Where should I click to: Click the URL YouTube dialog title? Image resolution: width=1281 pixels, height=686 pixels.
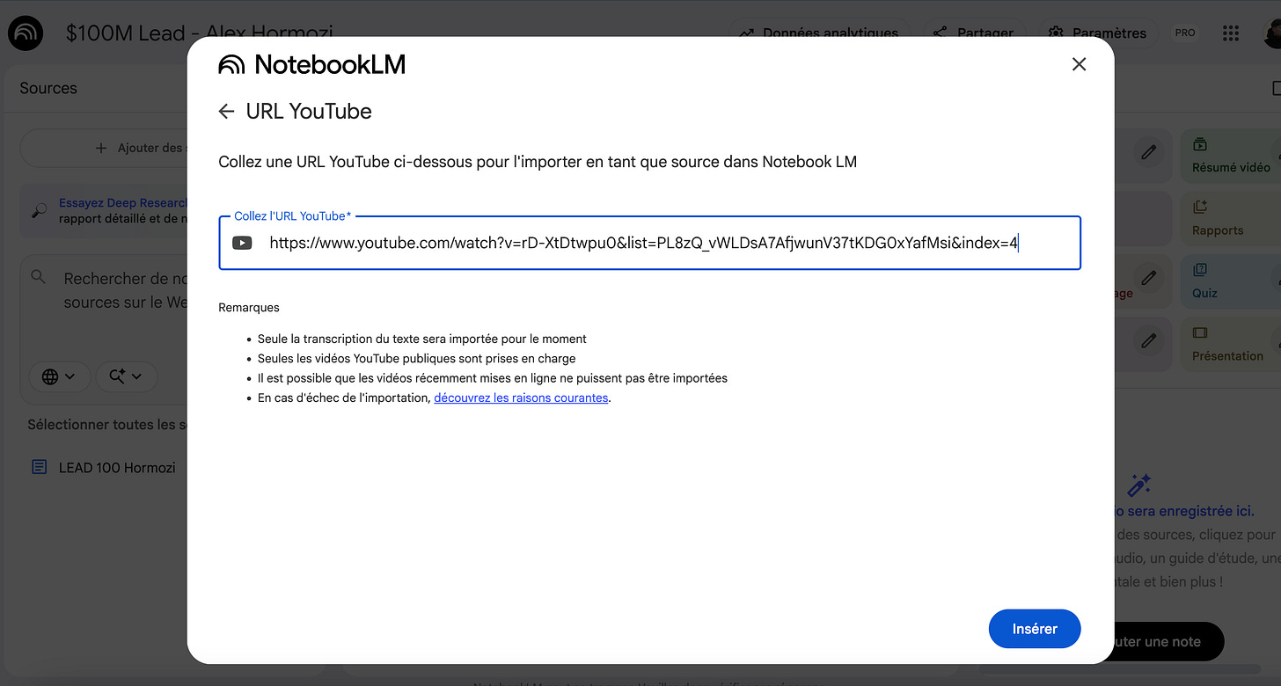pyautogui.click(x=309, y=112)
